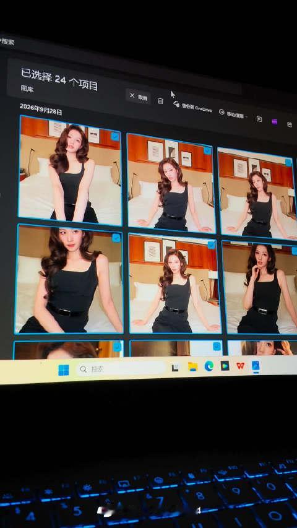Open the middle thumbnail in the top row
The height and width of the screenshot is (528, 297).
click(171, 183)
